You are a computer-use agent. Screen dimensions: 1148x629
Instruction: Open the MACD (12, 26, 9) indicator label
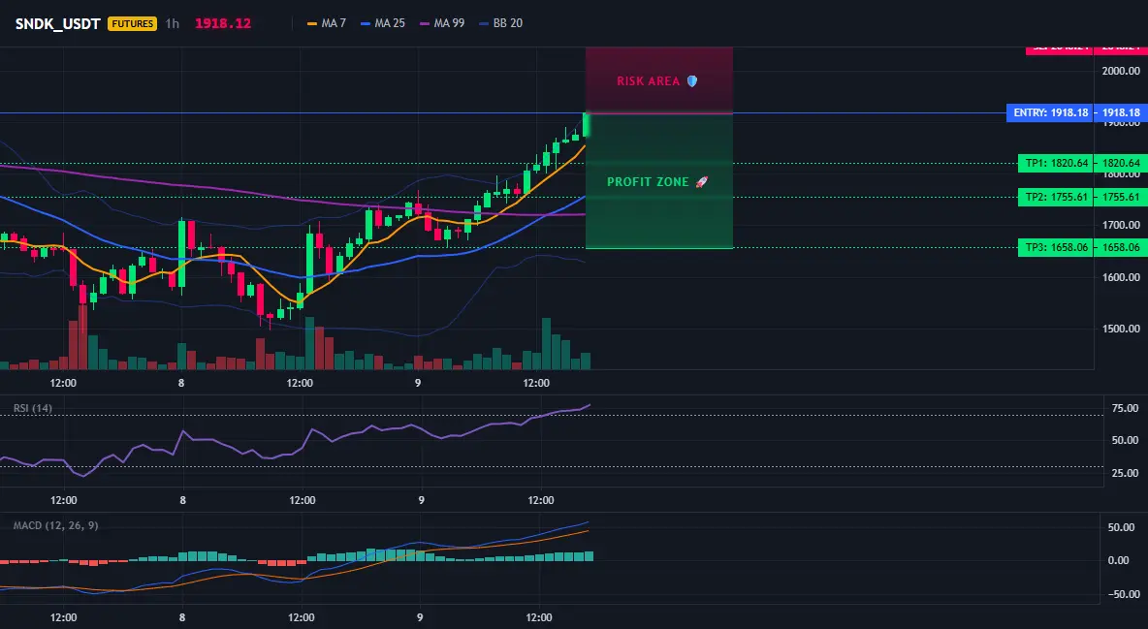coord(55,525)
